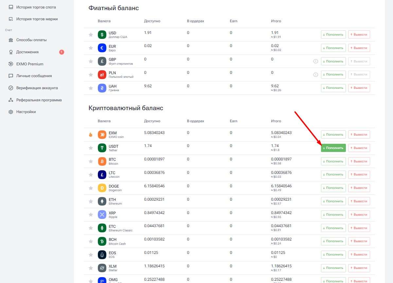Click the USD dollar currency icon
Image resolution: width=393 pixels, height=283 pixels.
coord(102,35)
